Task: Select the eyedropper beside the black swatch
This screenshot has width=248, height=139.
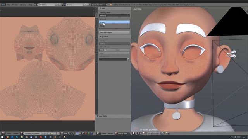Action: [x=128, y=59]
